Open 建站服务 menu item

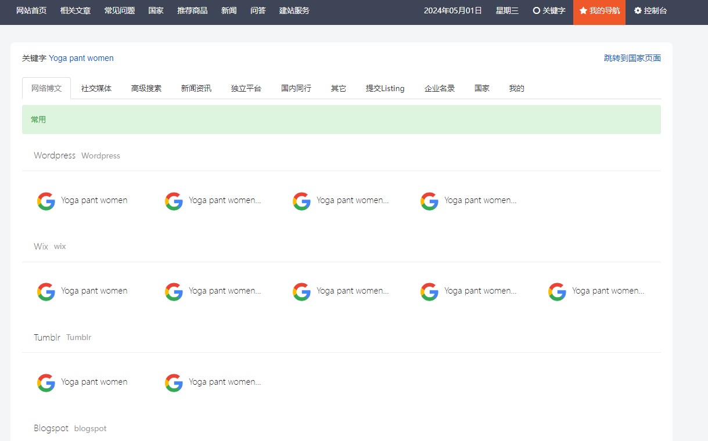pyautogui.click(x=294, y=10)
